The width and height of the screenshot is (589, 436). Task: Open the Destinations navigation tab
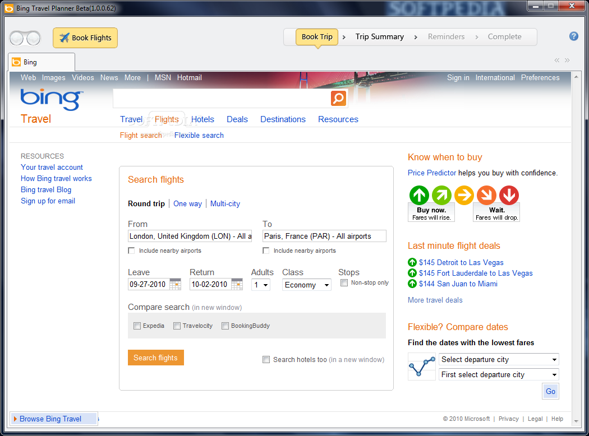point(283,119)
